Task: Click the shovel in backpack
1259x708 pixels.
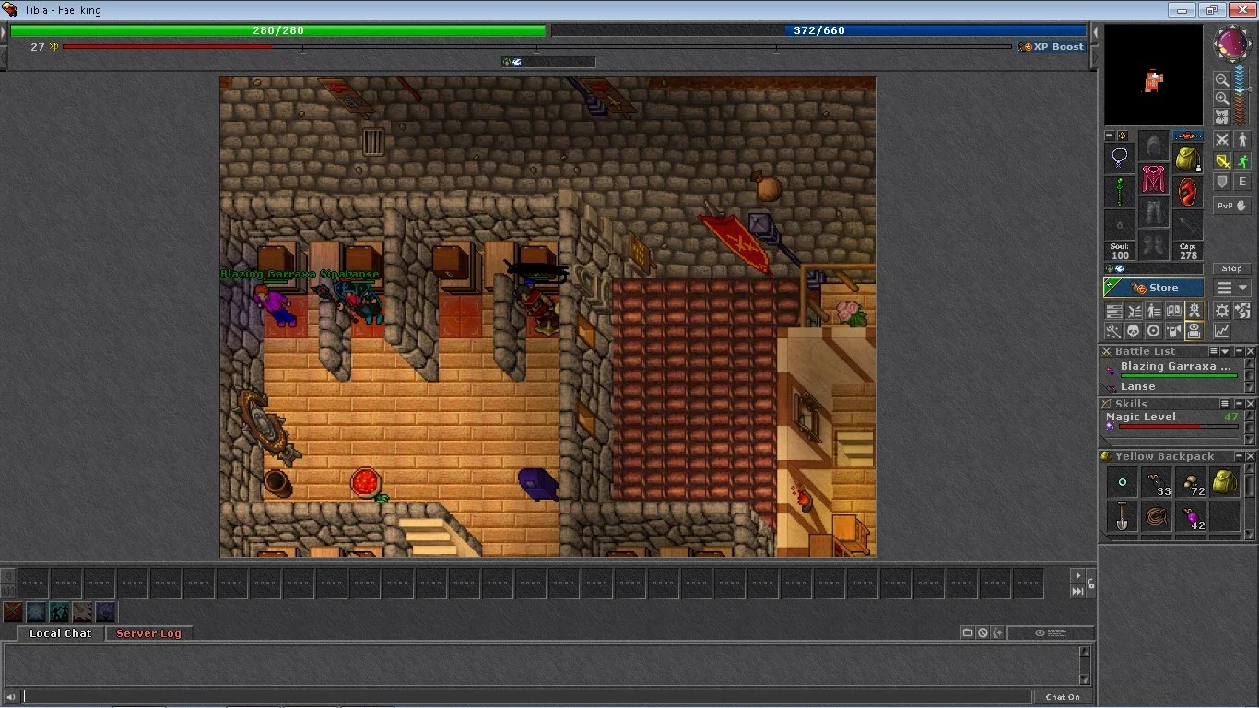Action: (1121, 516)
